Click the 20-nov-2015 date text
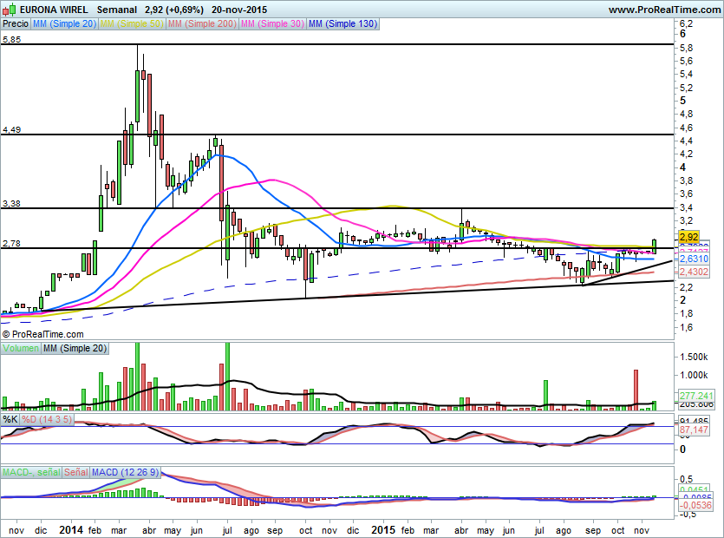724x538 pixels. (239, 10)
